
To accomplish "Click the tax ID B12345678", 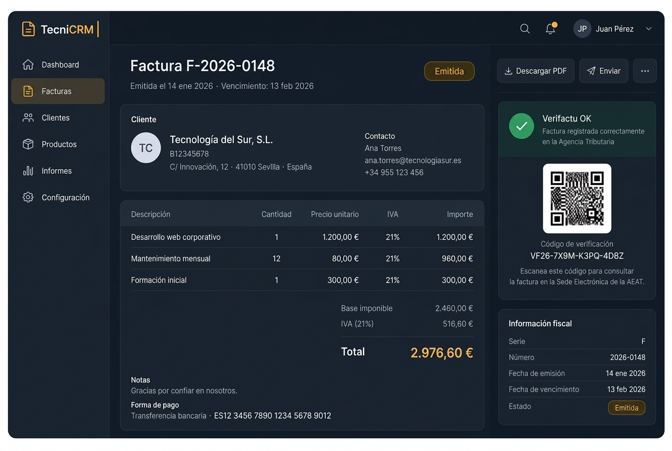I will (189, 154).
